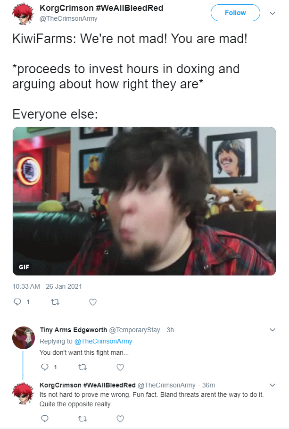Reply to the 'You don't want this fight' tweet
289x429 pixels.
coord(45,367)
